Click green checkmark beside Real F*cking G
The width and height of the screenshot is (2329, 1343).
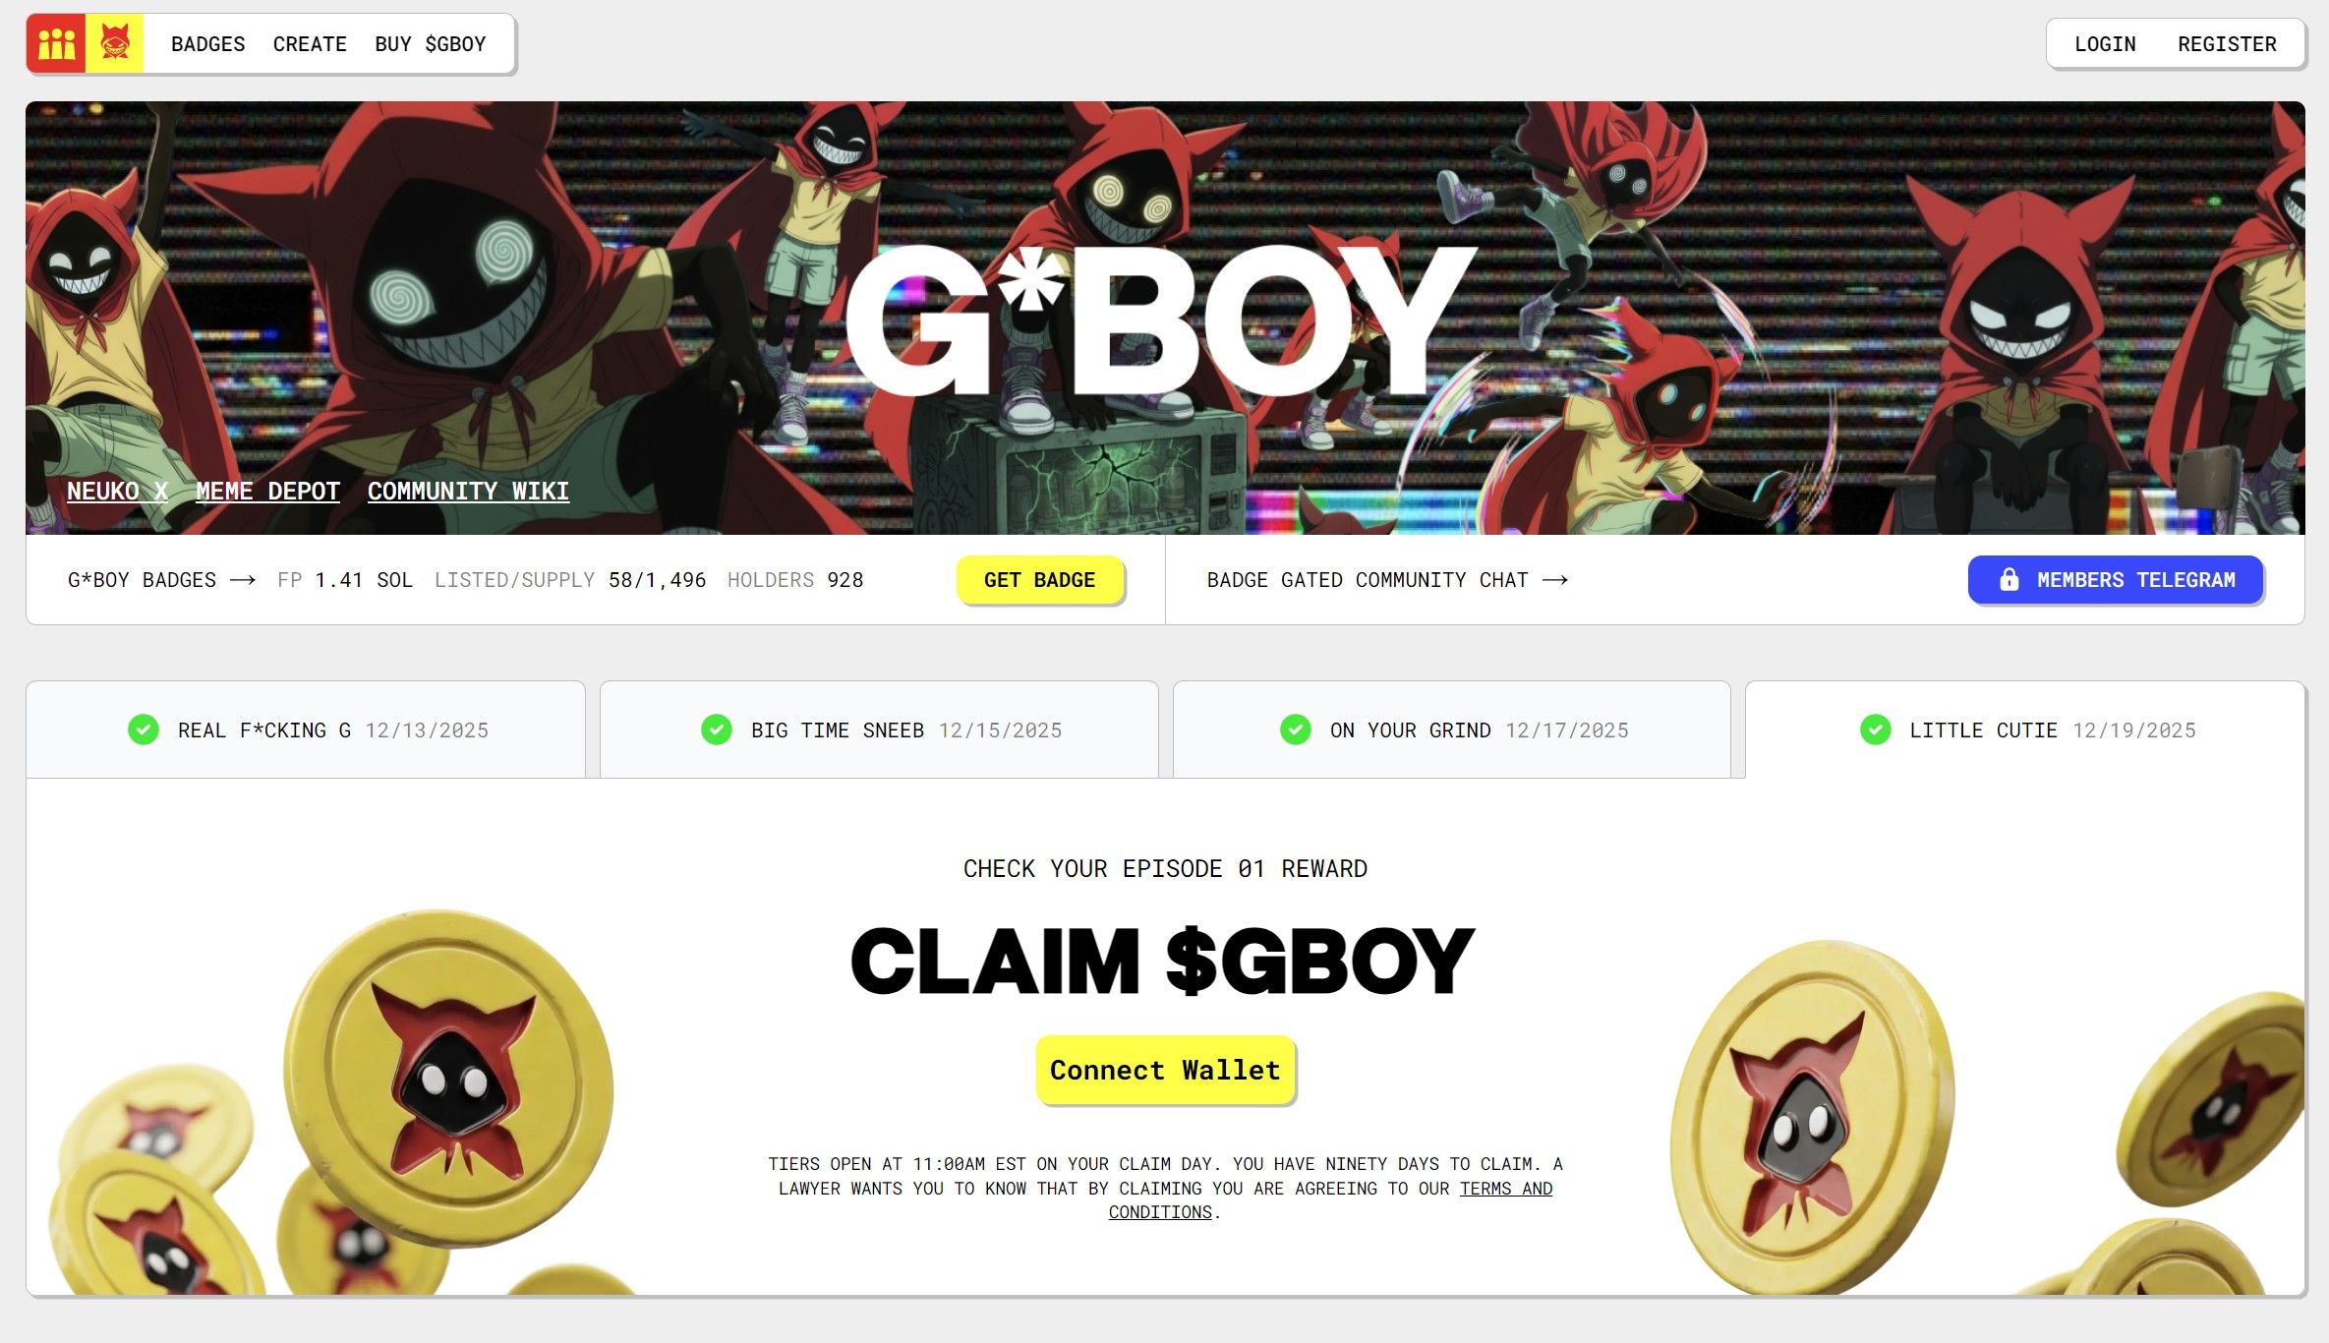(x=144, y=730)
